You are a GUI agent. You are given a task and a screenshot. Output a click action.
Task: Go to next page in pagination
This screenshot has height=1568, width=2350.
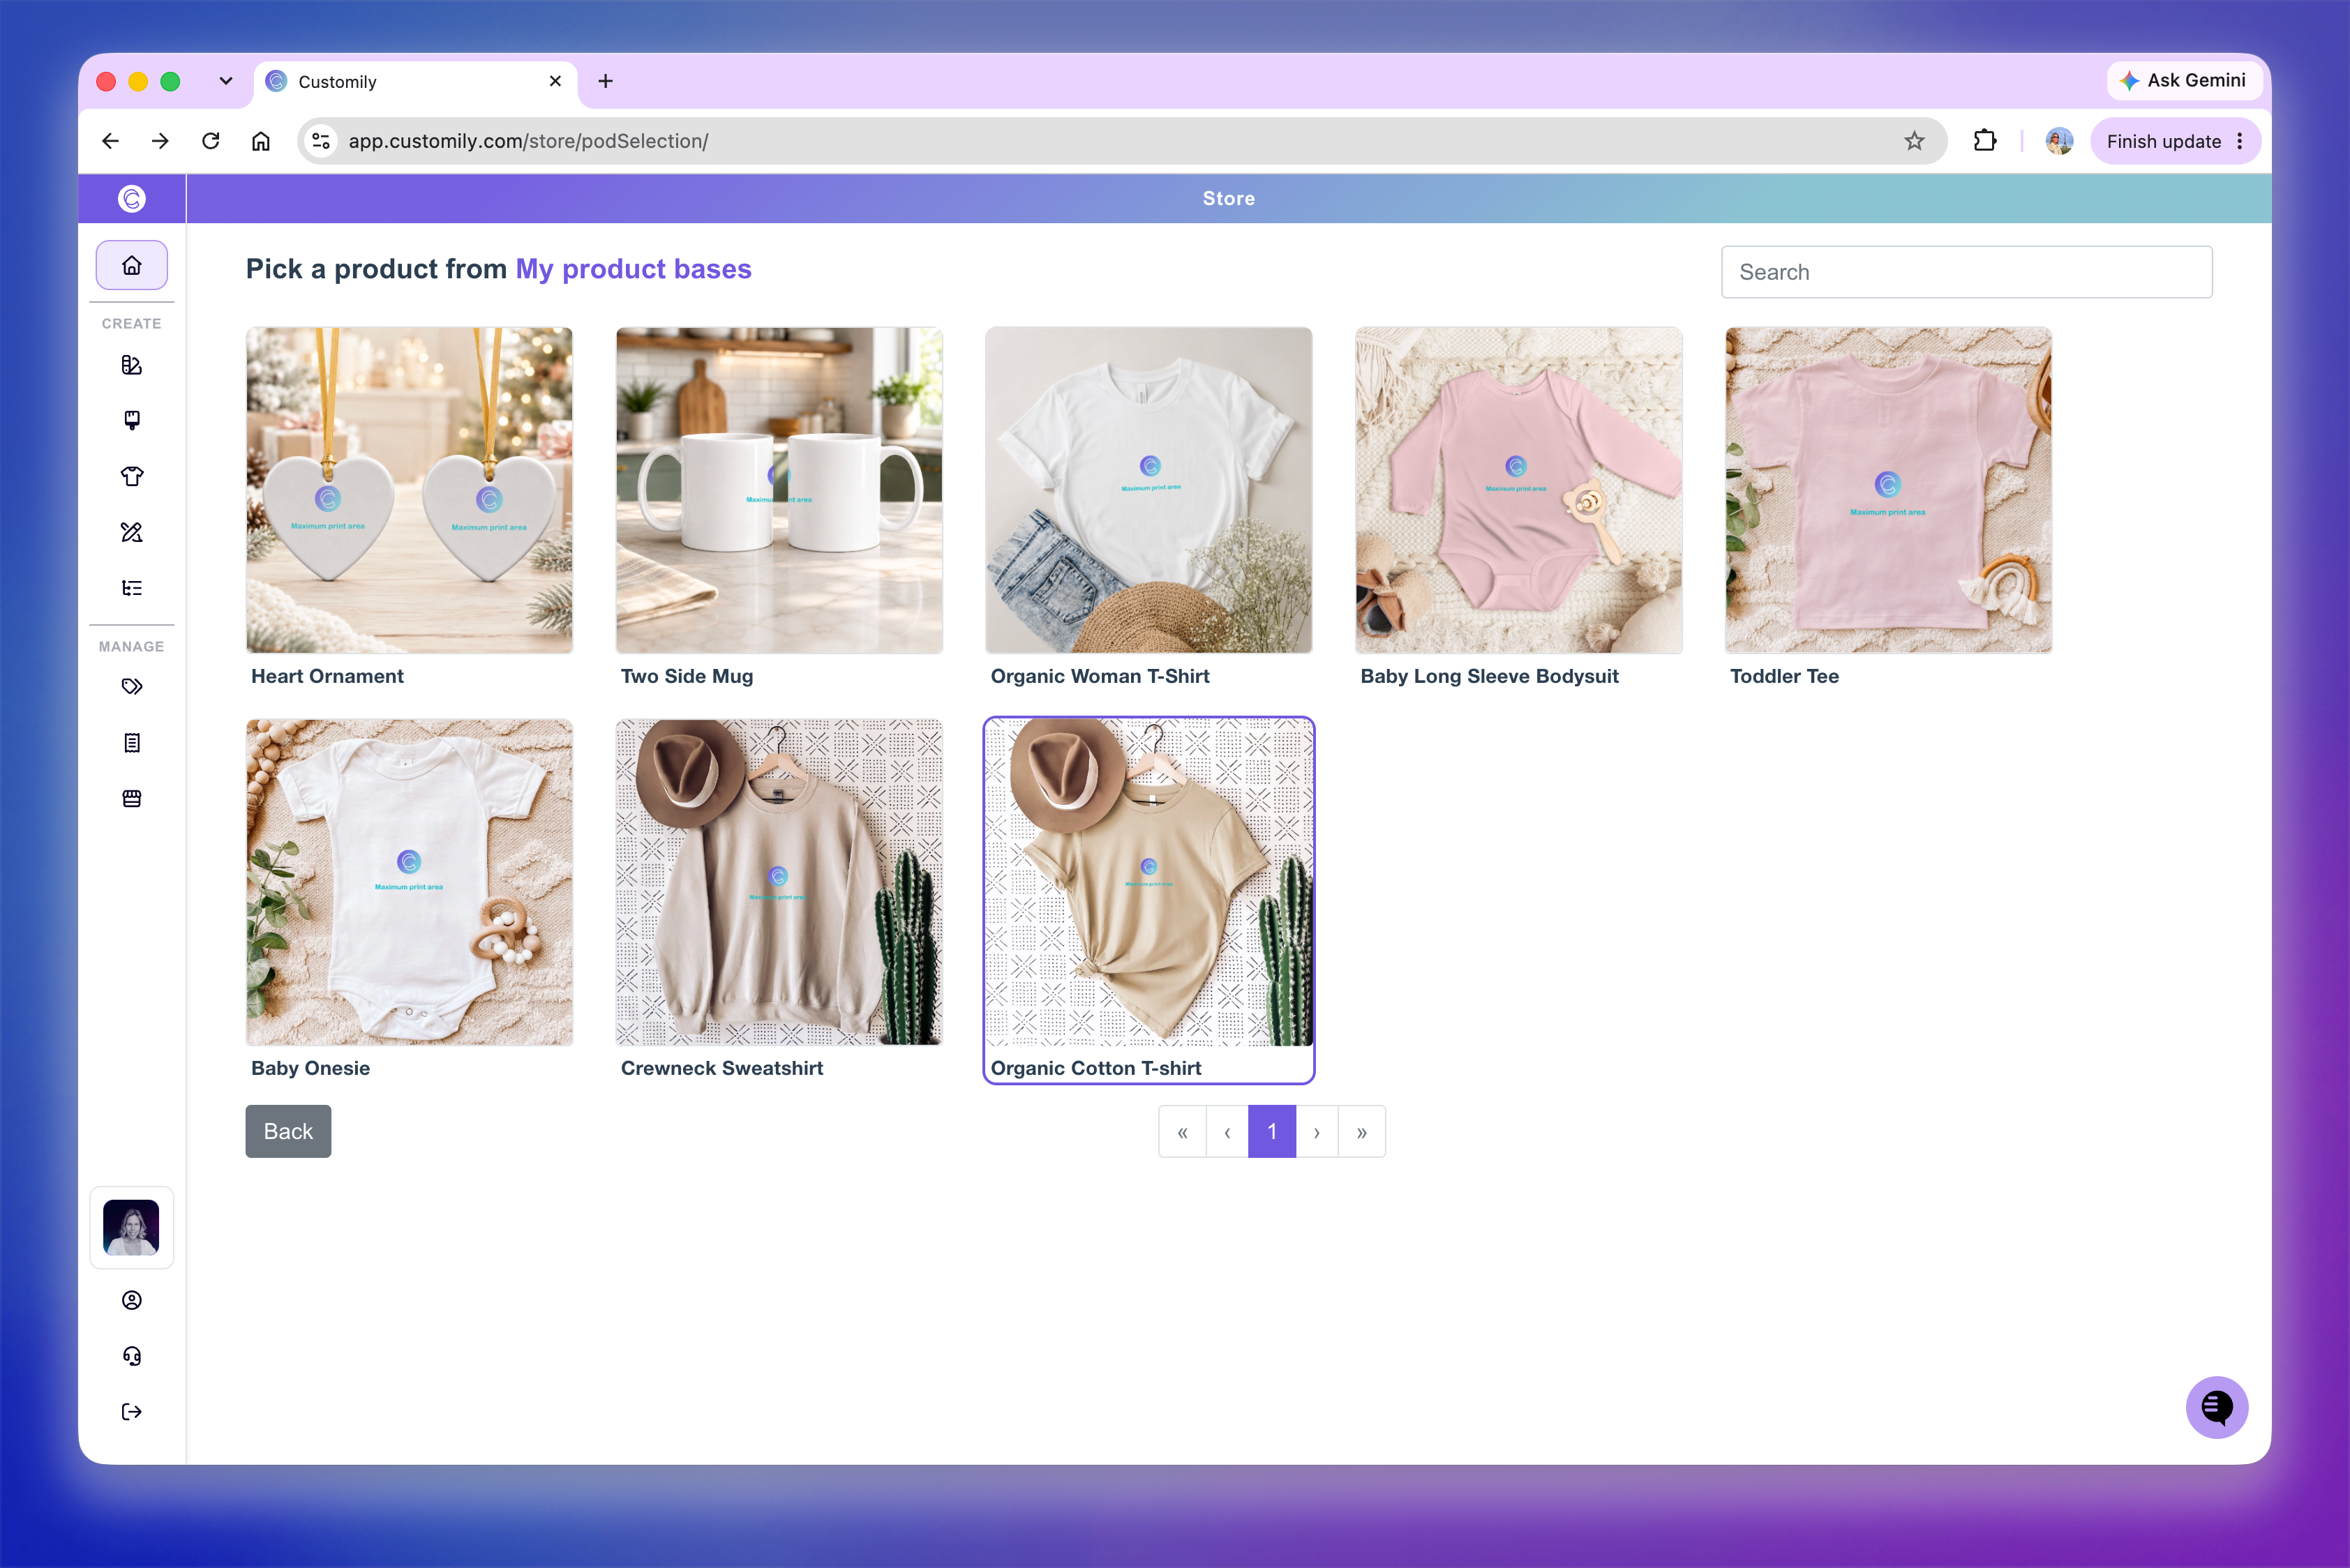click(1317, 1132)
